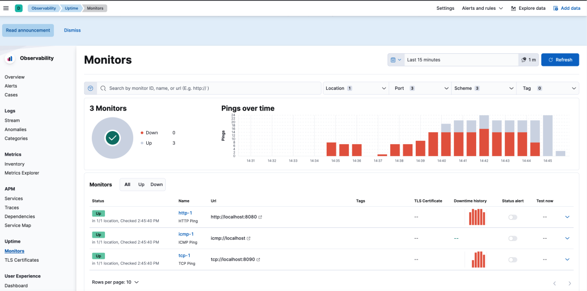Open localhost:8080 external link icon
This screenshot has width=587, height=291.
[260, 217]
